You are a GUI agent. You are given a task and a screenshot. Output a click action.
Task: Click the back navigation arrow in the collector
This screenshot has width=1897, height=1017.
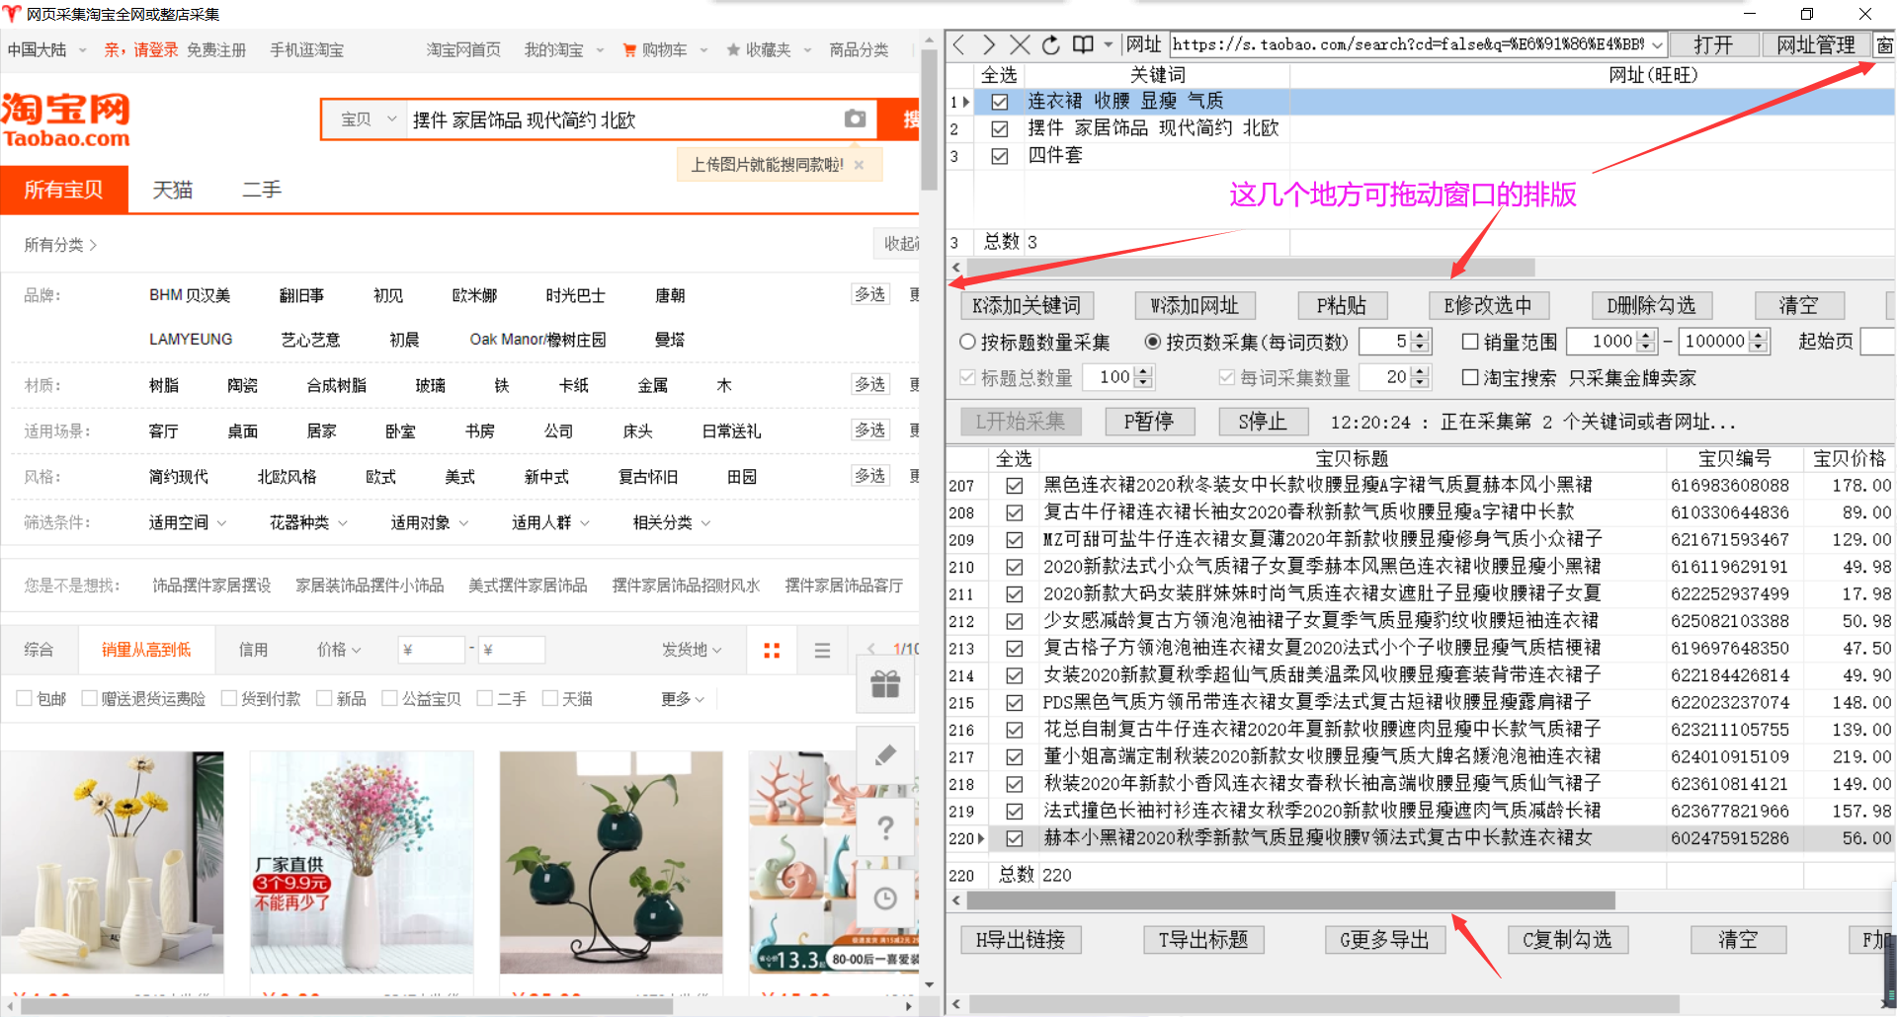957,43
